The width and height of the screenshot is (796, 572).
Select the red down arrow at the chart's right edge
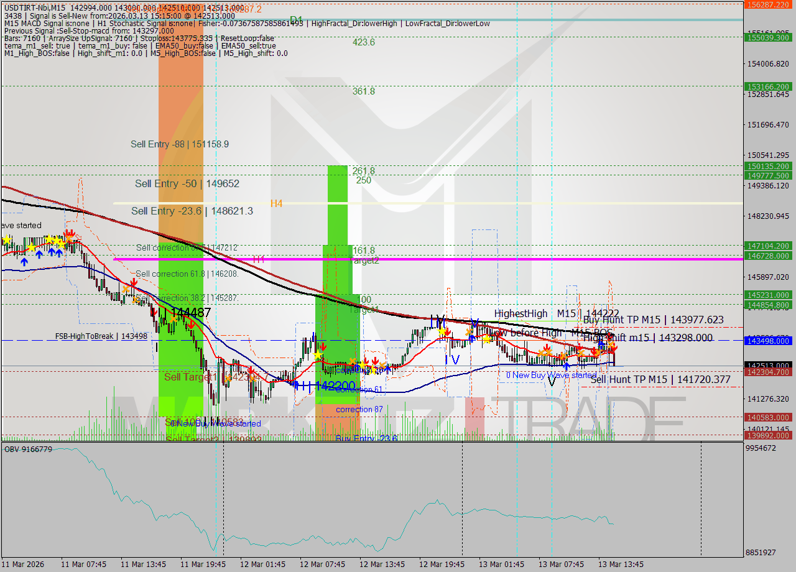(x=615, y=349)
